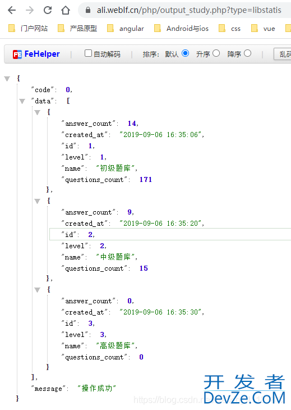Screen dimensions: 291x410
Task: Collapse the root JSON object
Action: 7,79
